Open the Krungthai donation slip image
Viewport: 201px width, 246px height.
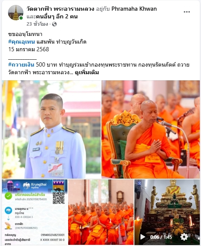click(35, 212)
